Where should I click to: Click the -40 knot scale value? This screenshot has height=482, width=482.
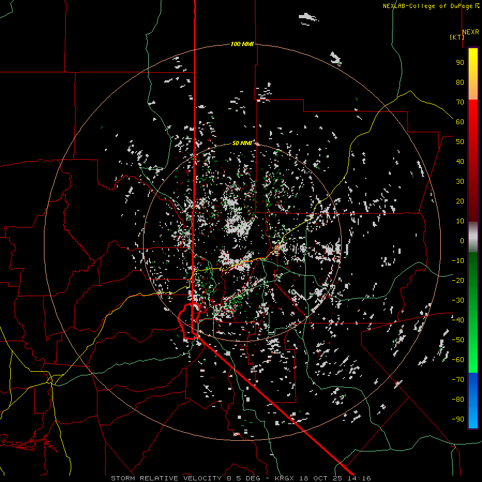click(x=458, y=320)
